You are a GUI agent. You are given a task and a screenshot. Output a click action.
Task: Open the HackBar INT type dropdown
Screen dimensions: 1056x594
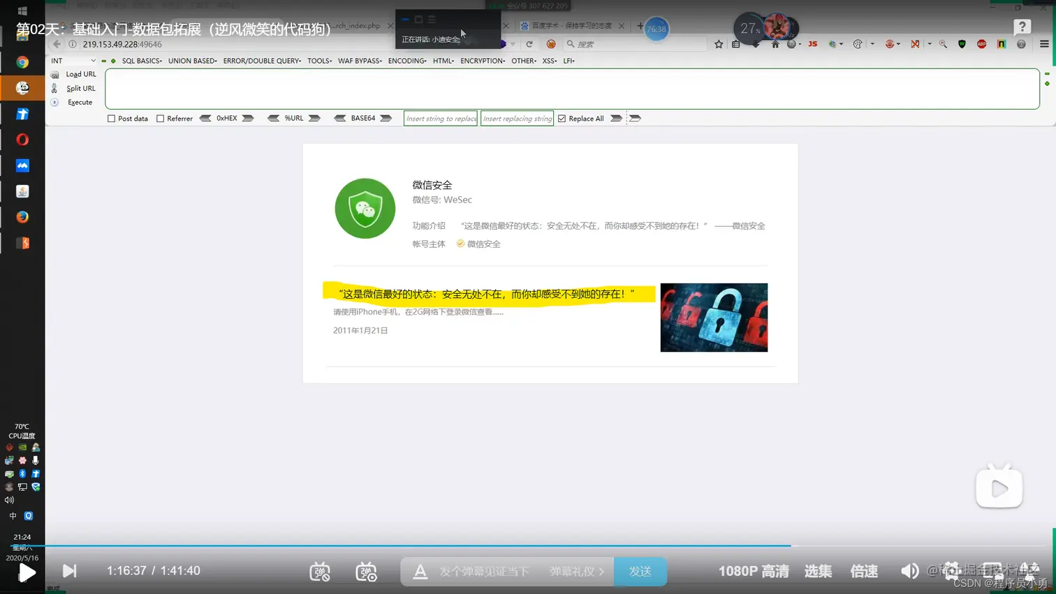tap(73, 61)
